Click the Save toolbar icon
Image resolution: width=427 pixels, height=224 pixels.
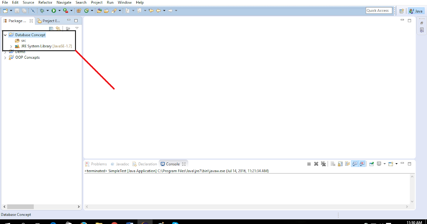[17, 10]
